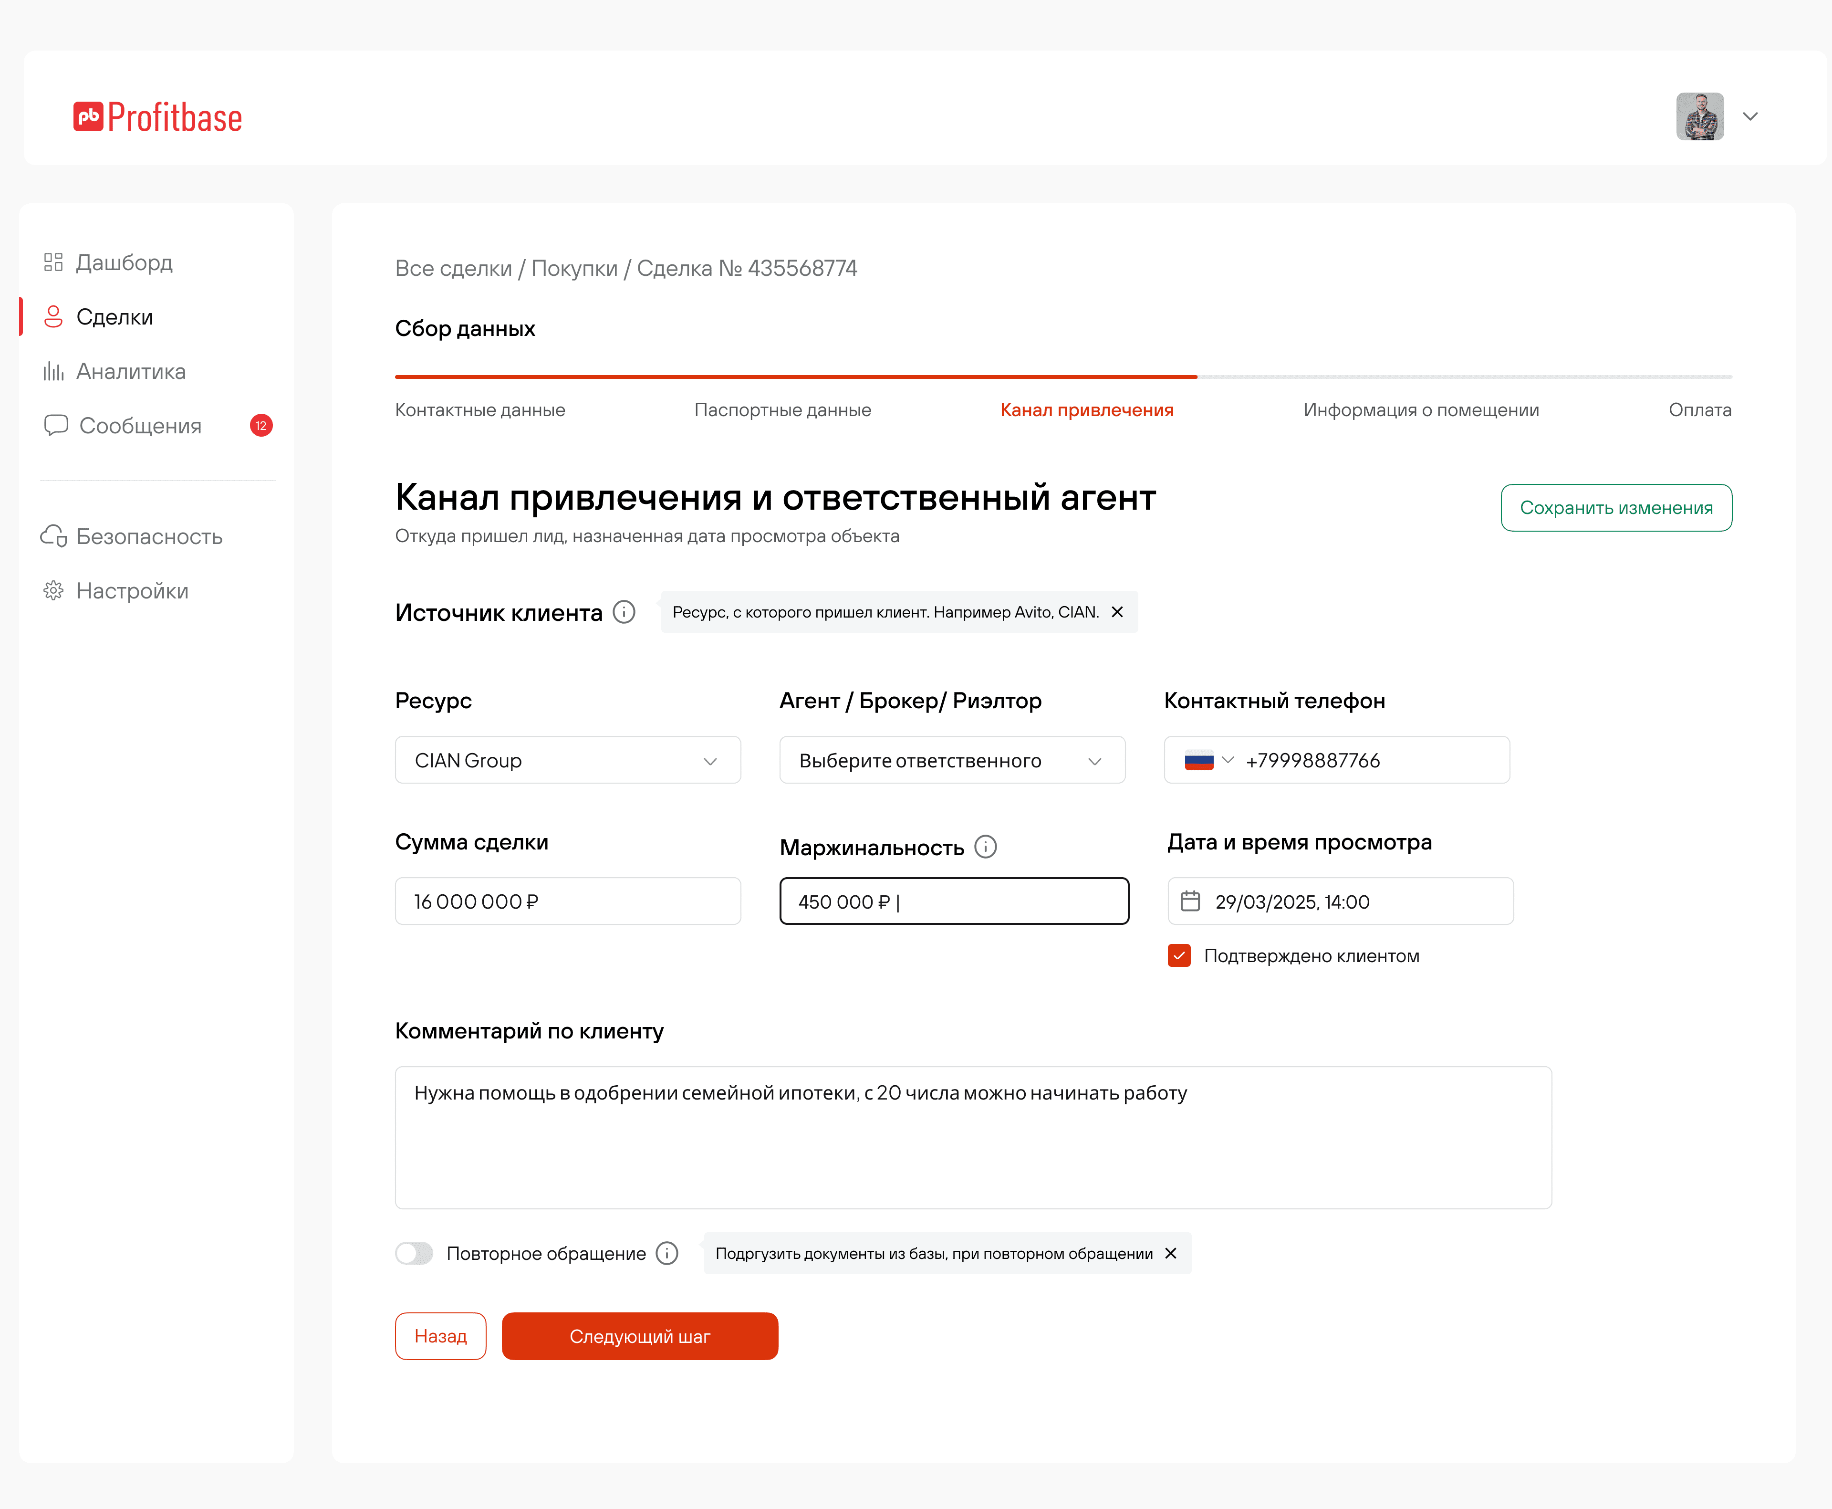This screenshot has width=1832, height=1509.
Task: Click the Profitbase logo
Action: click(x=157, y=116)
